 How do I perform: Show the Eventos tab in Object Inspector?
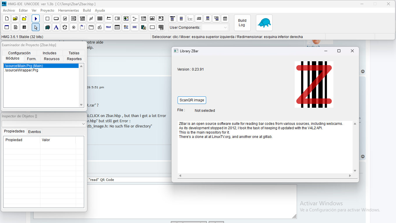click(x=34, y=132)
